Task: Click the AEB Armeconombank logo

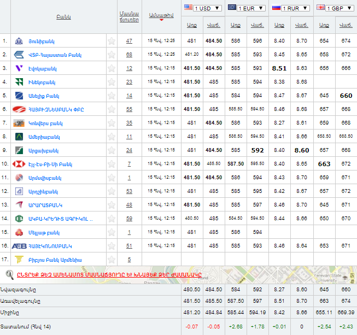Action: tap(19, 246)
